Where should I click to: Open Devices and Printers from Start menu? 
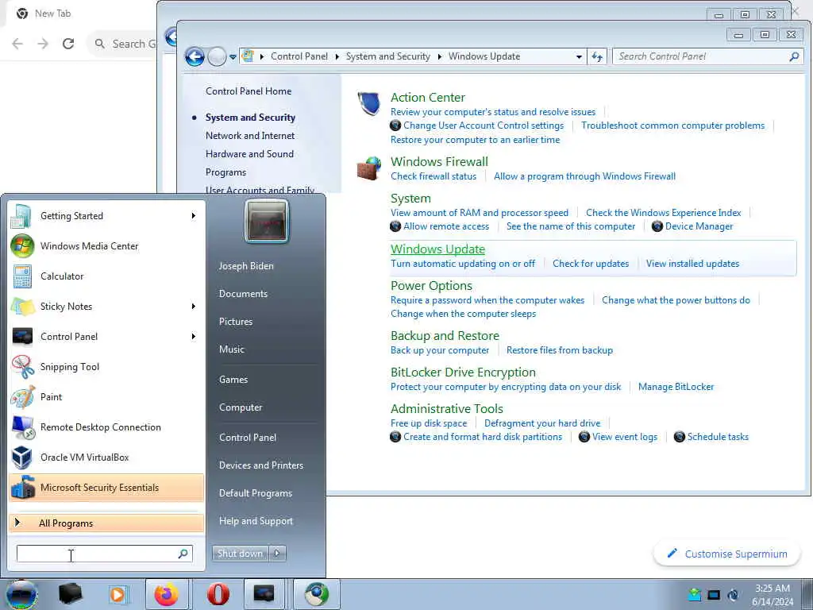click(x=260, y=465)
